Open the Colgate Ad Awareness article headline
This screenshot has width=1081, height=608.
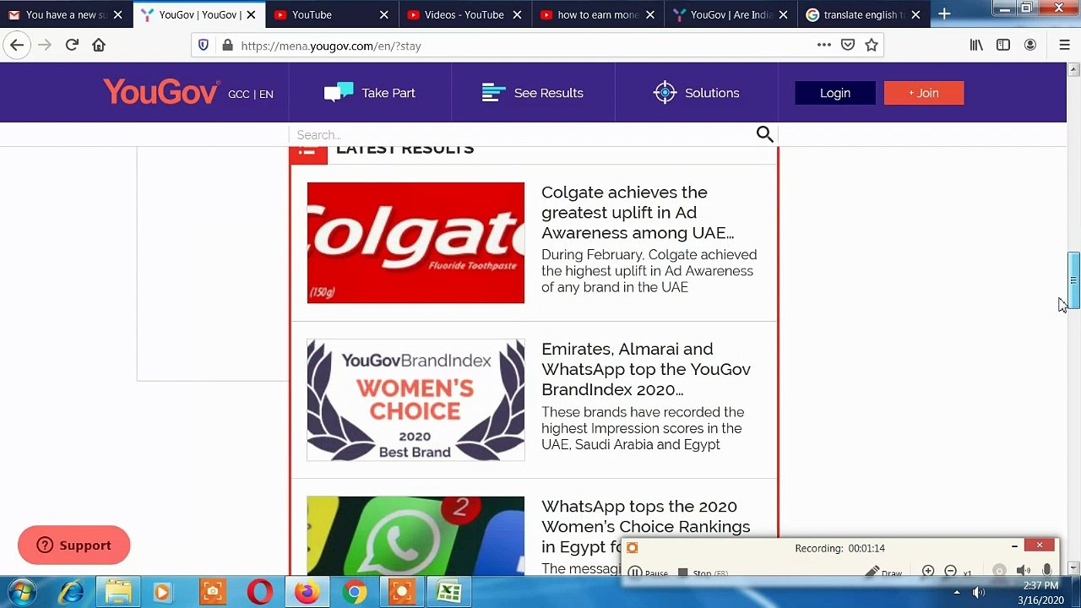click(638, 213)
